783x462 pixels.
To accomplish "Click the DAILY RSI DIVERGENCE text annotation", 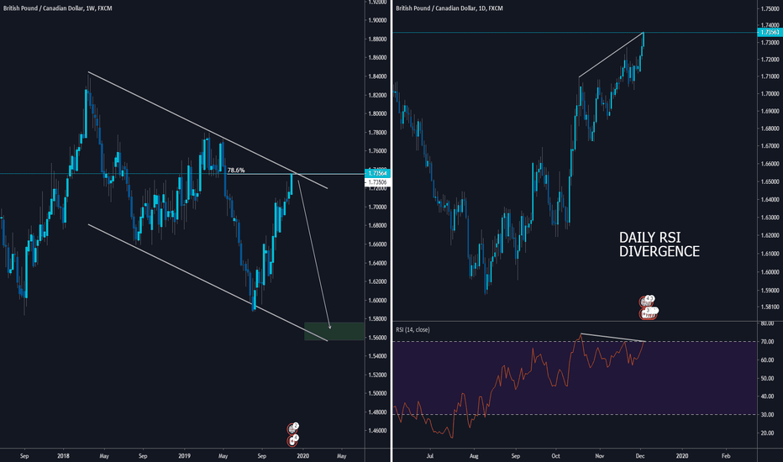I will (x=659, y=244).
